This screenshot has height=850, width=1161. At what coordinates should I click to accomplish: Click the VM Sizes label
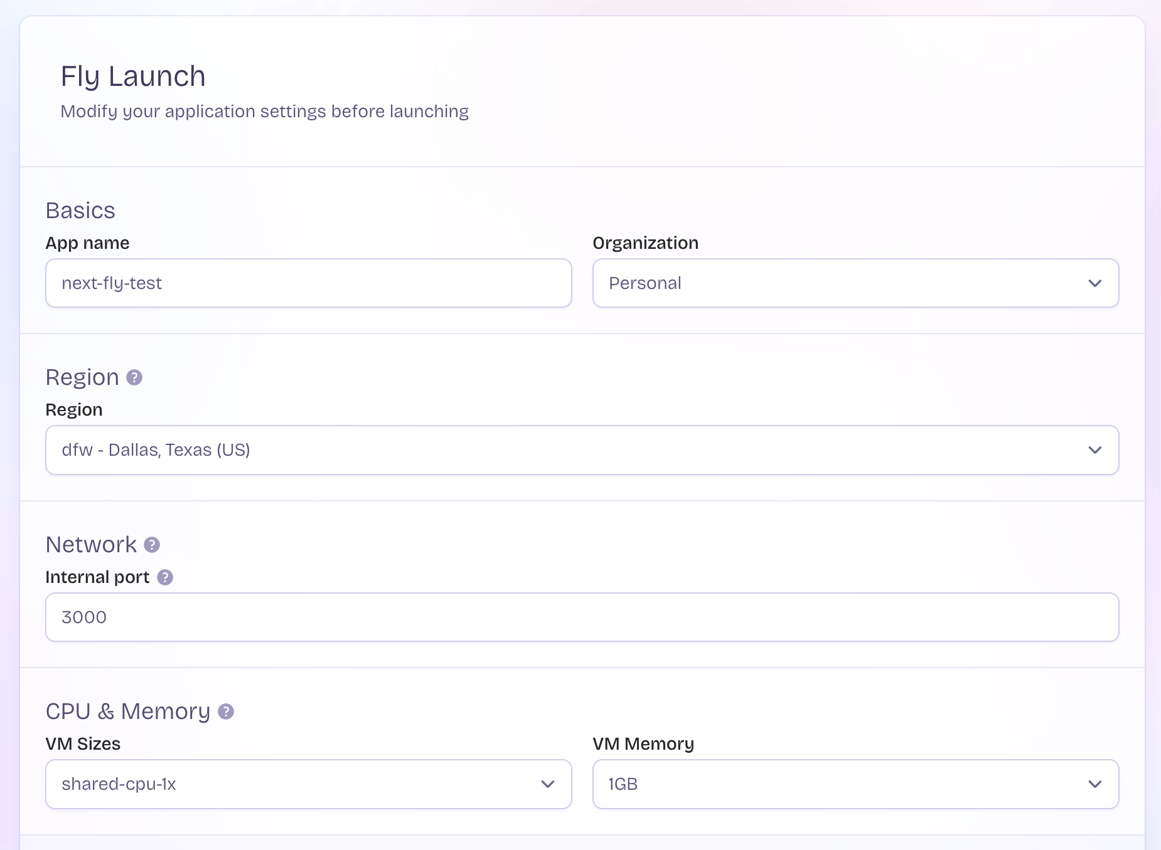pyautogui.click(x=83, y=744)
